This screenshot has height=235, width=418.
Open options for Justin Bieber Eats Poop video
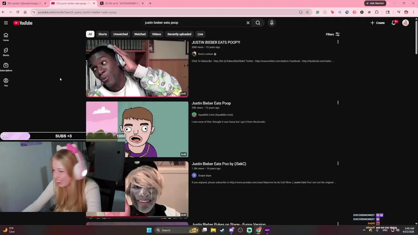[338, 103]
